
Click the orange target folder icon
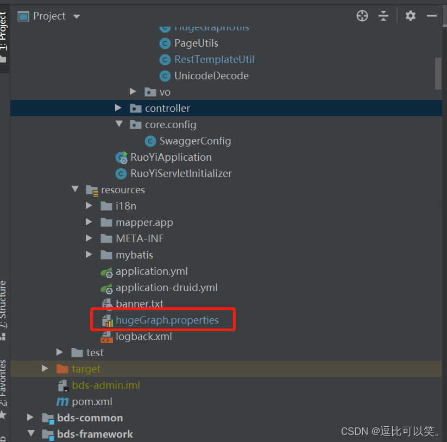[x=62, y=369]
